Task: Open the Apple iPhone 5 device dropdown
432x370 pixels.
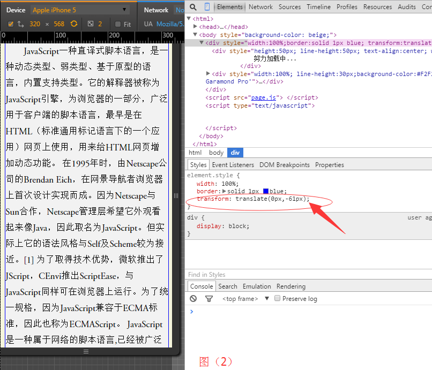Action: pyautogui.click(x=80, y=10)
